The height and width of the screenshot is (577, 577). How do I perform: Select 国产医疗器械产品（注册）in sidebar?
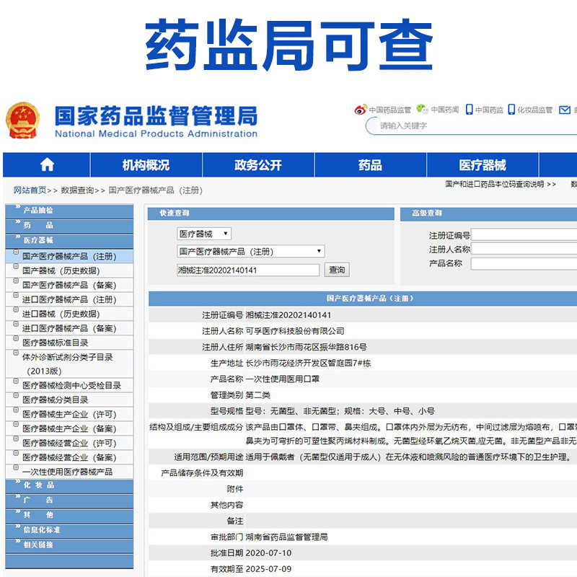[69, 256]
